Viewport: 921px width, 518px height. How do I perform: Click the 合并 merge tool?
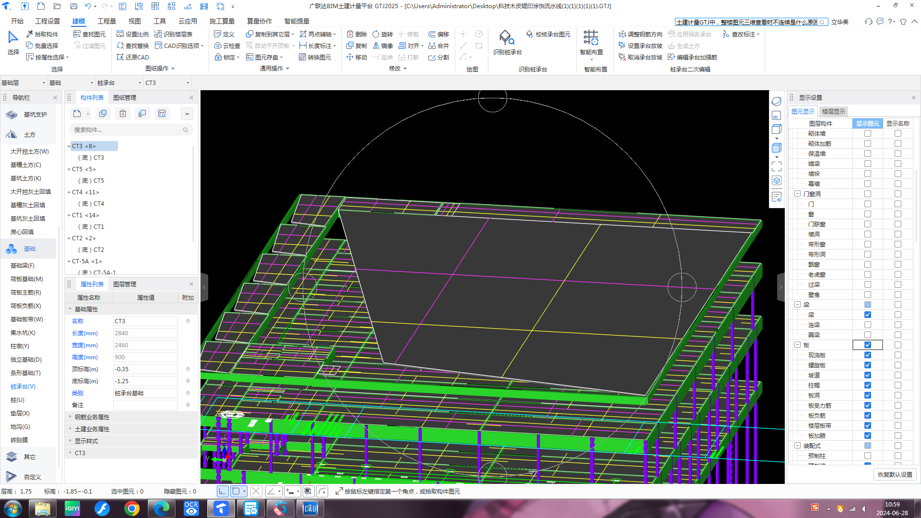(439, 46)
